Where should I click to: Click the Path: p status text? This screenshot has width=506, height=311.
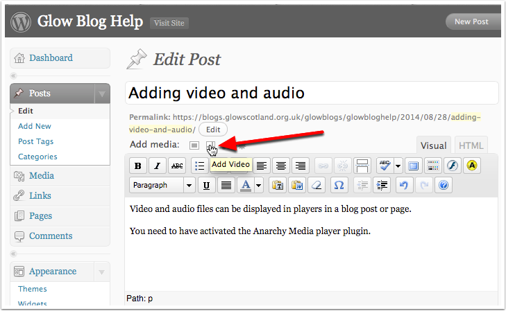coord(140,299)
